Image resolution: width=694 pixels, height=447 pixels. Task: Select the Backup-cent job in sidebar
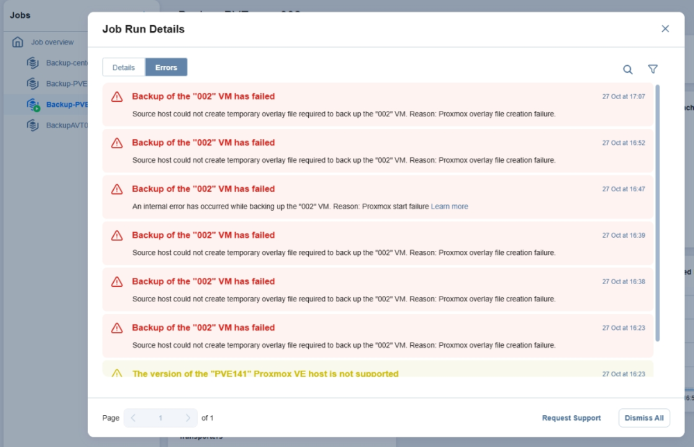tap(67, 63)
